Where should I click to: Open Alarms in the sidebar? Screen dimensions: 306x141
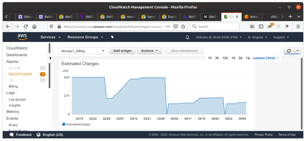(12, 62)
